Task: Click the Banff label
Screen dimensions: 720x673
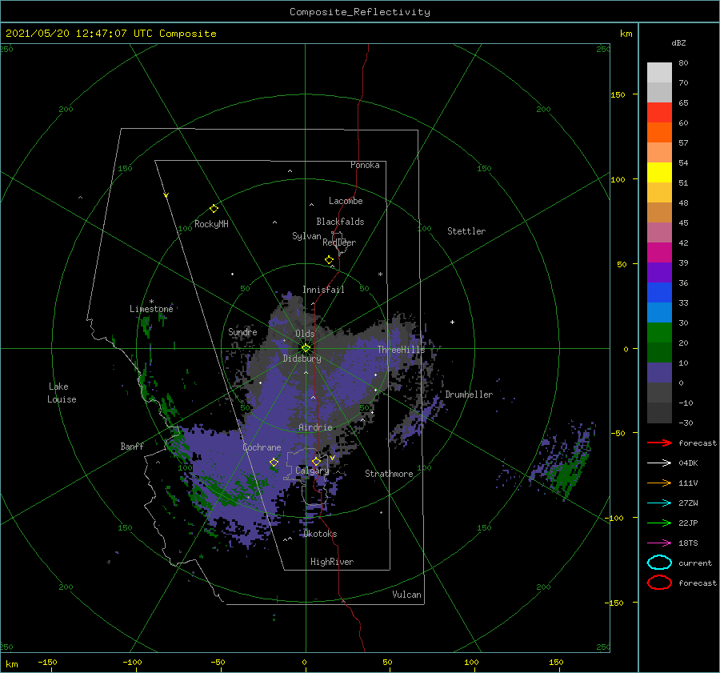Action: (132, 446)
